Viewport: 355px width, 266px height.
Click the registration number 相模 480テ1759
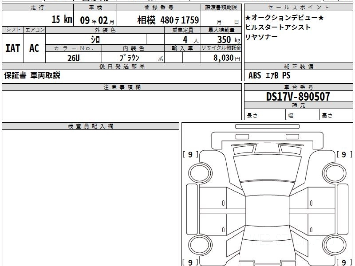168,20
